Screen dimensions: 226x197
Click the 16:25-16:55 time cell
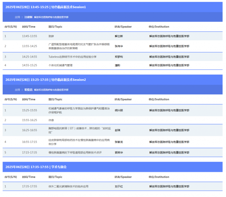tap(30, 130)
